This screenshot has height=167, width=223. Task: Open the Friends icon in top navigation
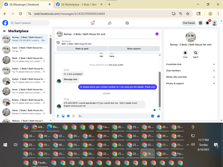click(110, 23)
